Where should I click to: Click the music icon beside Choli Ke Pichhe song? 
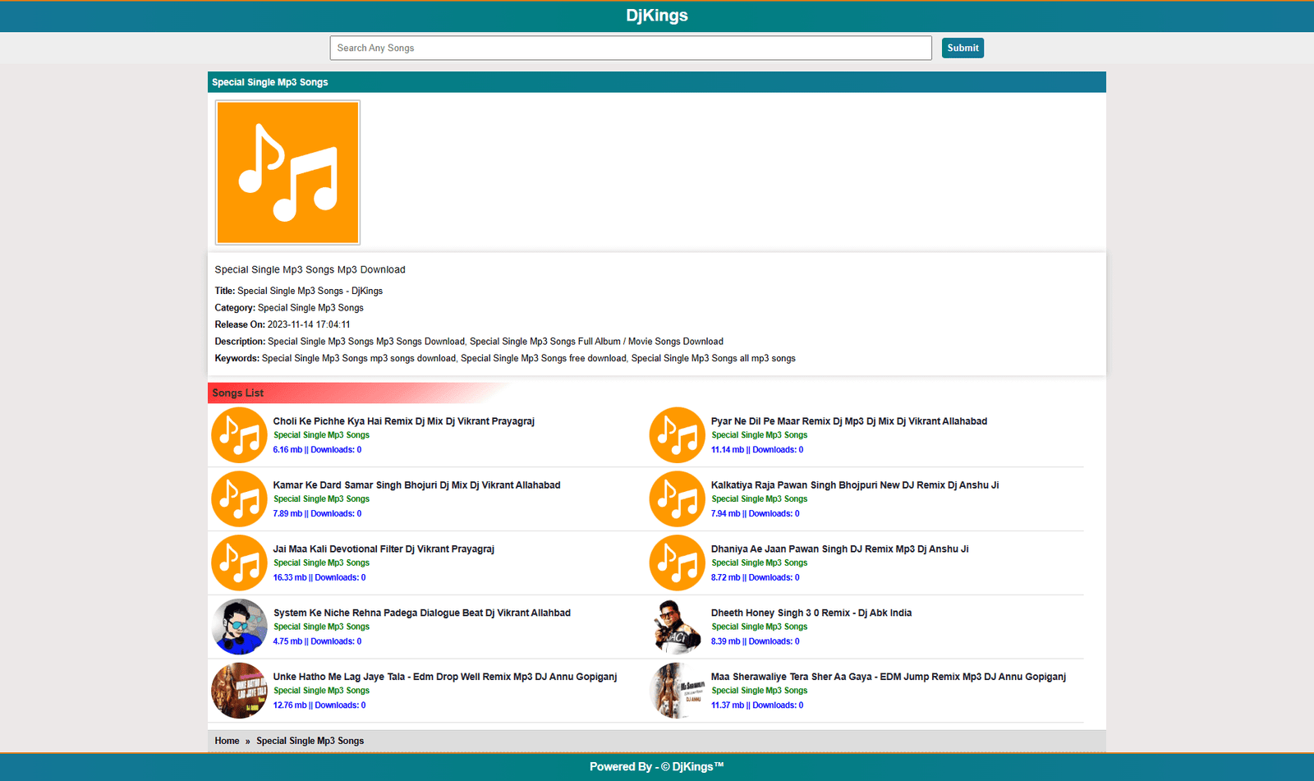[239, 435]
